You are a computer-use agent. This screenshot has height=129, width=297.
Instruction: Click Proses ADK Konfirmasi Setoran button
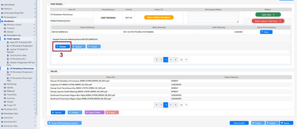coord(65,123)
